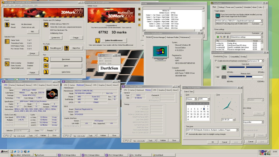The height and width of the screenshot is (157, 279).
Task: Click the memory clock chip icon
Action: [224, 77]
